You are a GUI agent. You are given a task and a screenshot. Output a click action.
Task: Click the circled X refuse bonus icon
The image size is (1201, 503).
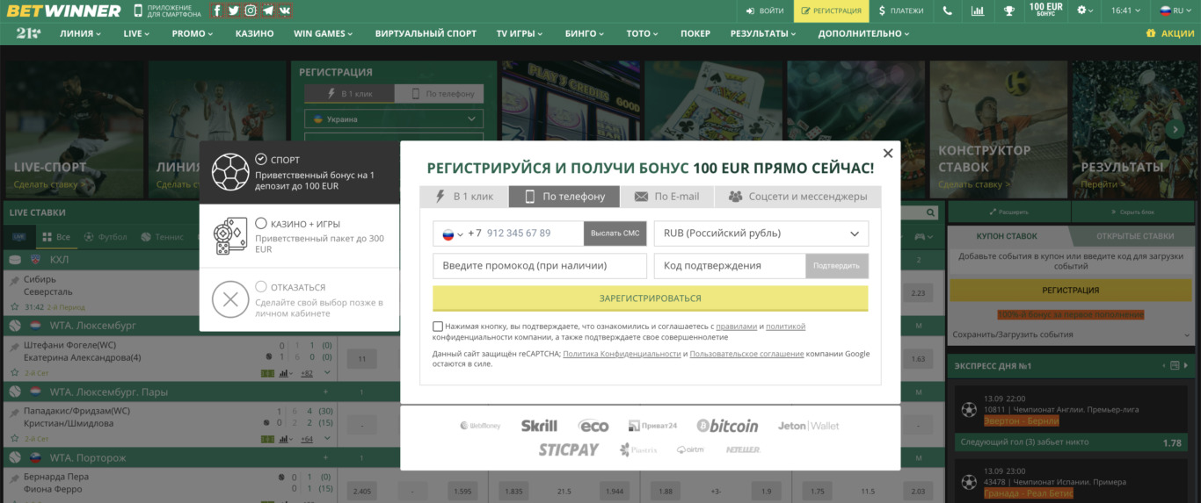click(x=230, y=299)
